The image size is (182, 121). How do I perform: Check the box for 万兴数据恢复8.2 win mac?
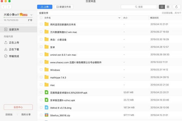(41, 32)
